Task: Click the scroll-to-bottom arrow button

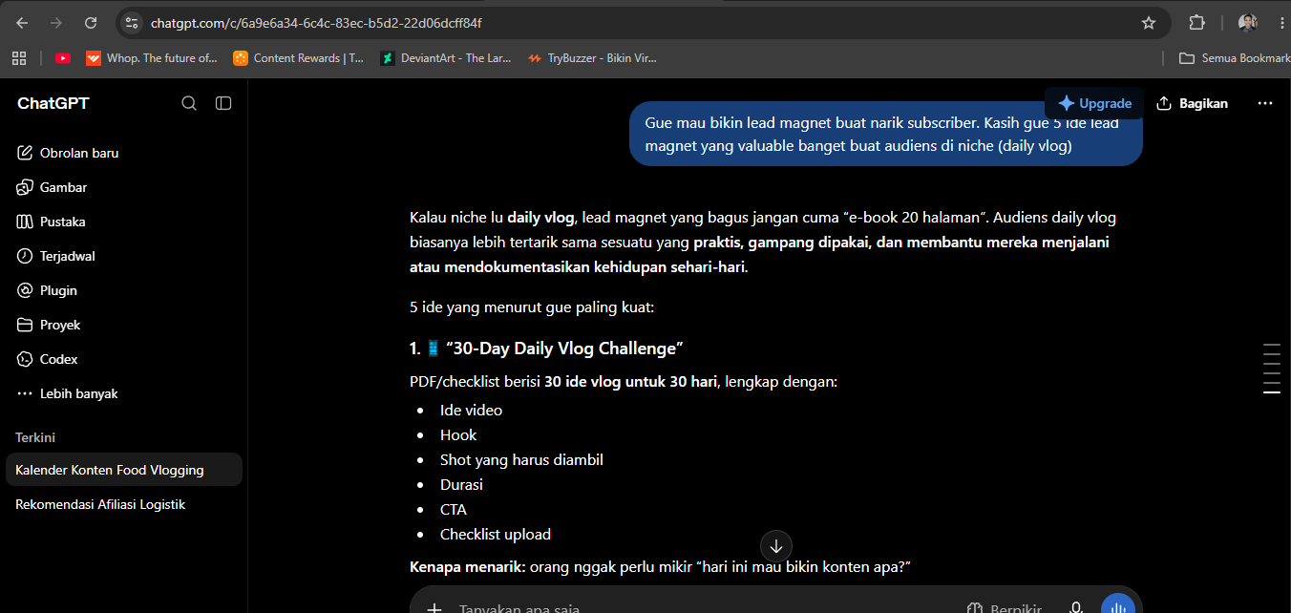Action: coord(776,546)
